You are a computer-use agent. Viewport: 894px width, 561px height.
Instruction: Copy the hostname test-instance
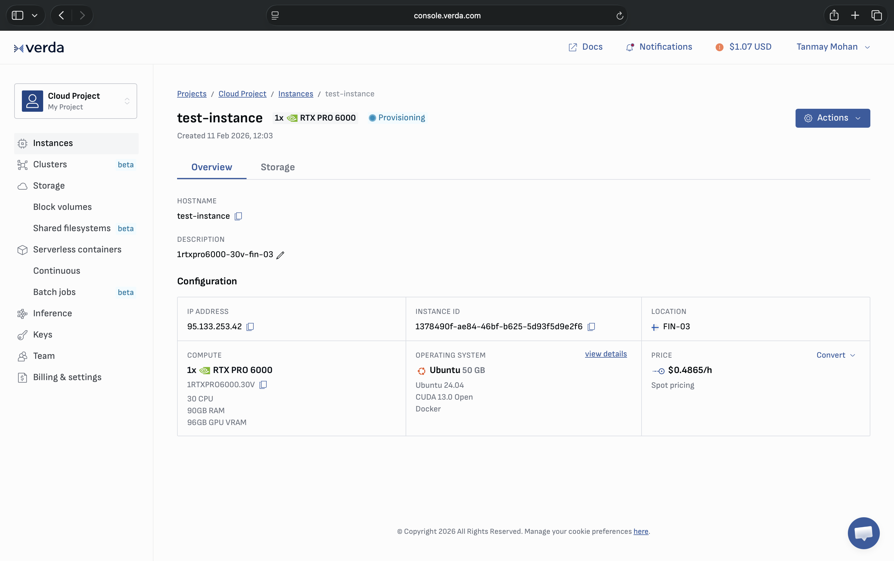[x=238, y=216]
